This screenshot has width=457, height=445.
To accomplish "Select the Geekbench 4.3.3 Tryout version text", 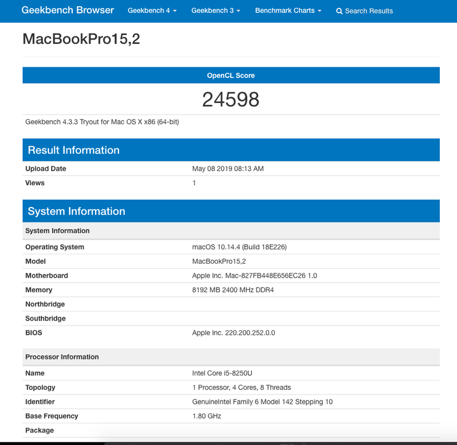I will click(x=102, y=122).
